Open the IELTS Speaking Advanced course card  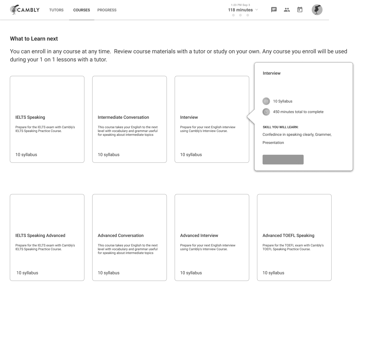click(47, 237)
